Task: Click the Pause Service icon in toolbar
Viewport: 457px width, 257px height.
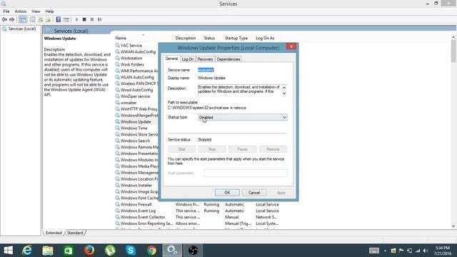Action: 92,19
